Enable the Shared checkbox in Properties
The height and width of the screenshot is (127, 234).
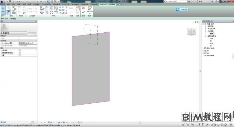click(x=20, y=55)
